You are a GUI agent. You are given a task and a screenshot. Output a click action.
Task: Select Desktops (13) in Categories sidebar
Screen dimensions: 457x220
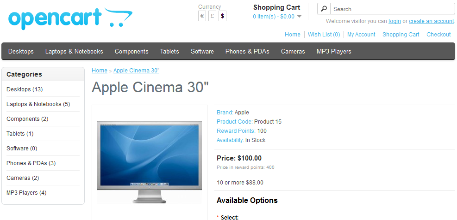click(25, 89)
